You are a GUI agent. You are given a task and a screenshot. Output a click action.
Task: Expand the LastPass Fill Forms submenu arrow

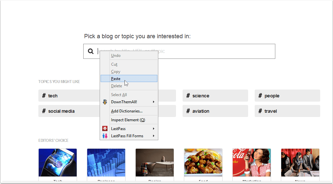(x=153, y=136)
